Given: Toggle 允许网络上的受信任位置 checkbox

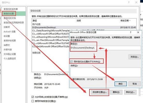Looking at the screenshot, I should pyautogui.click(x=33, y=97).
